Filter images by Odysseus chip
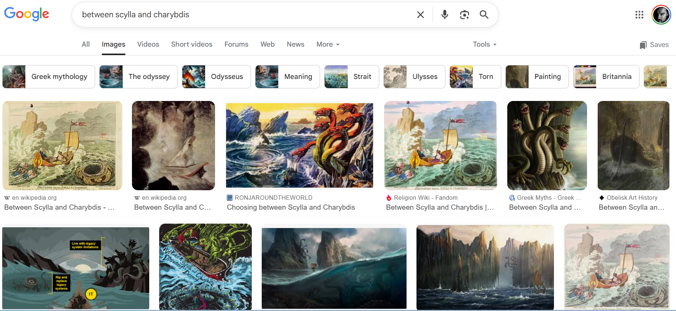The image size is (676, 311). 216,77
